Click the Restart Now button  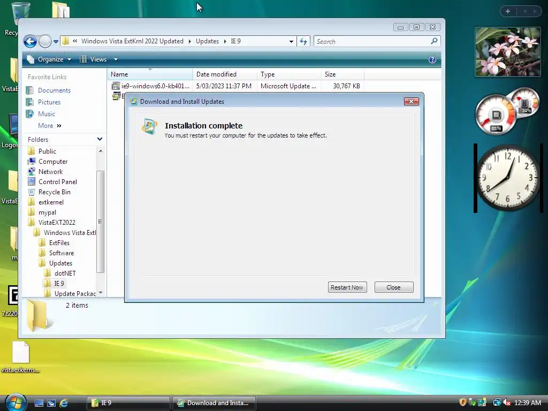347,287
